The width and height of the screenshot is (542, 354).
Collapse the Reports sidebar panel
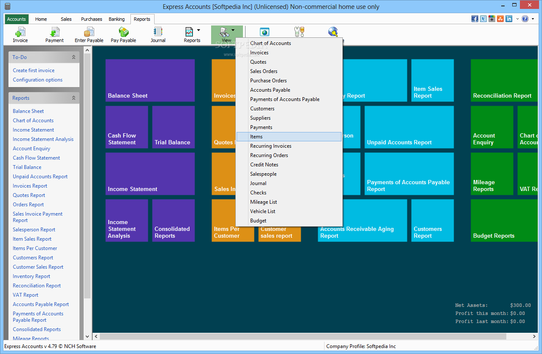click(x=73, y=98)
